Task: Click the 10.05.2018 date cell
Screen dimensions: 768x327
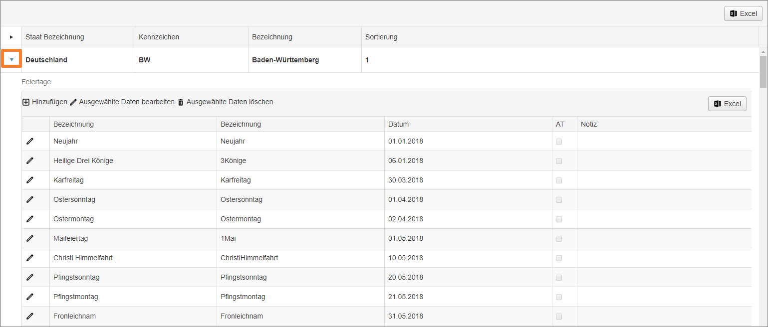Action: [468, 258]
